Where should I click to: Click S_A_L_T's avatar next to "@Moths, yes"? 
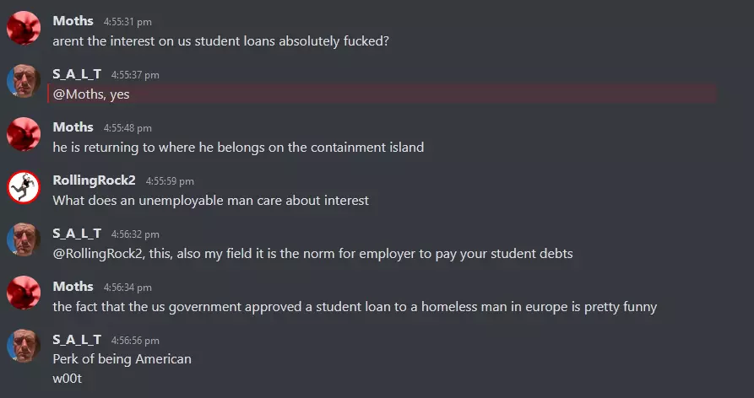point(23,82)
